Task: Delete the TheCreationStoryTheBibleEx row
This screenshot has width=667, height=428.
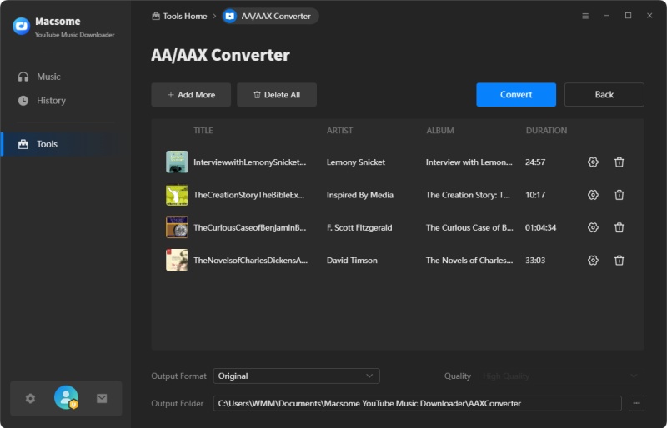Action: click(619, 195)
